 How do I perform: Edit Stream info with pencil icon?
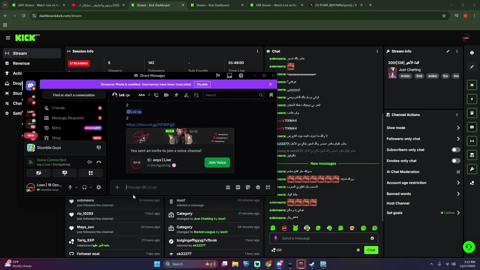448,51
